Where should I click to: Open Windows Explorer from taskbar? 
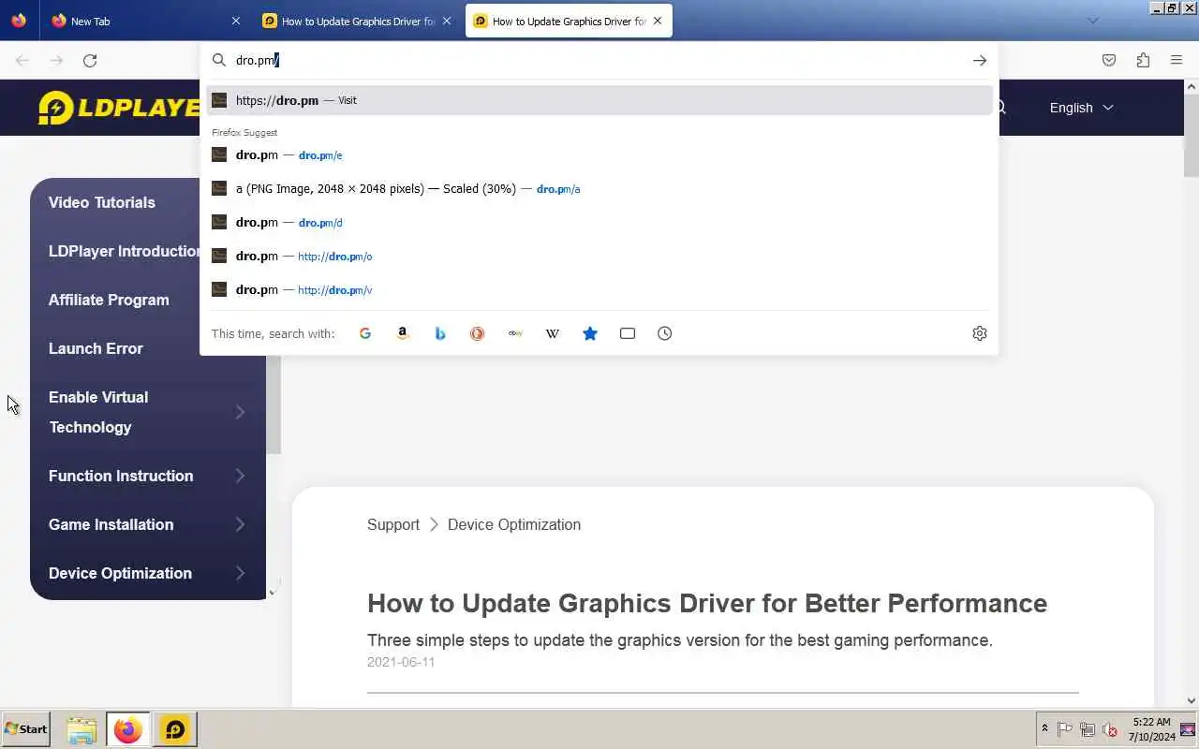coord(81,729)
